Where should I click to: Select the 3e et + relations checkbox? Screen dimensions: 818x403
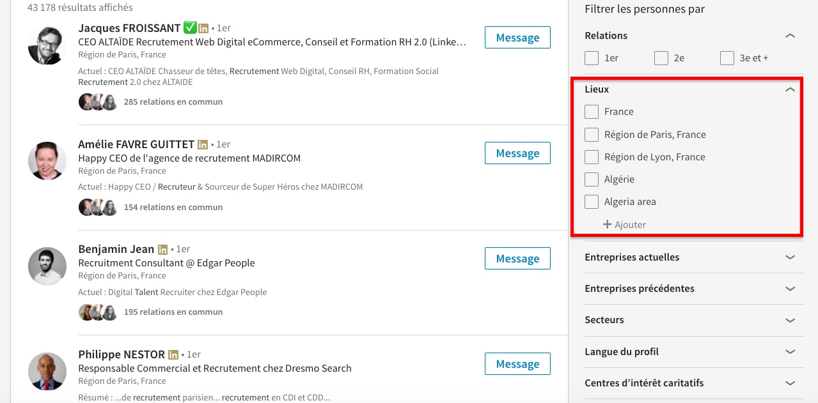coord(727,58)
